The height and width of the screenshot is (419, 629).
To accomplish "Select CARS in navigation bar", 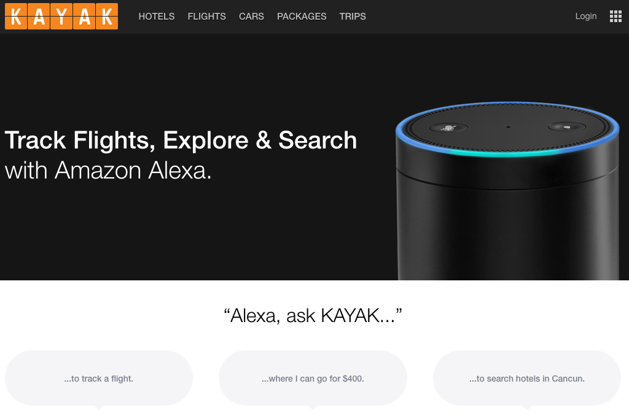I will [x=251, y=17].
